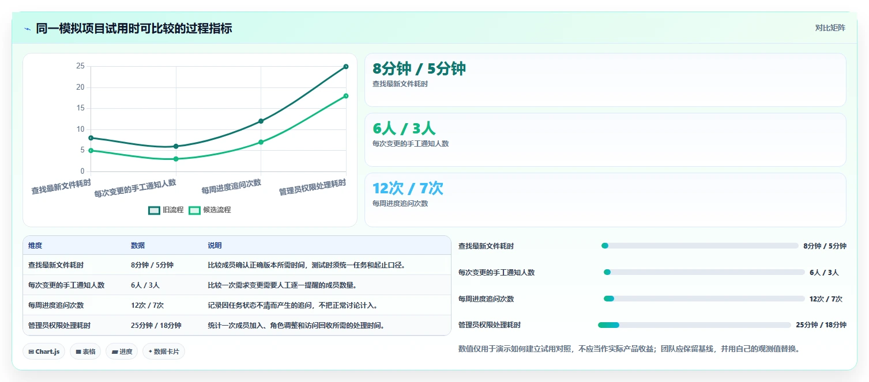Click description starting 比较成员确认正确版本

(x=307, y=265)
